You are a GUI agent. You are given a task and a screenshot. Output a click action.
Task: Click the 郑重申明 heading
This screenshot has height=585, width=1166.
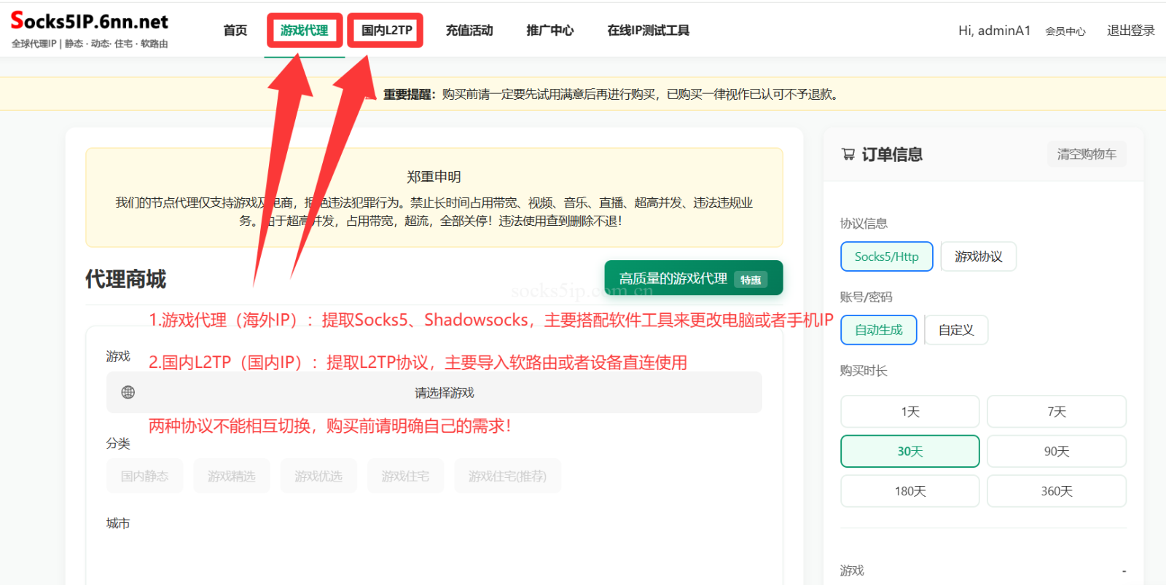coord(434,176)
